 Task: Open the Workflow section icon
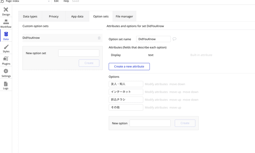(x=6, y=24)
